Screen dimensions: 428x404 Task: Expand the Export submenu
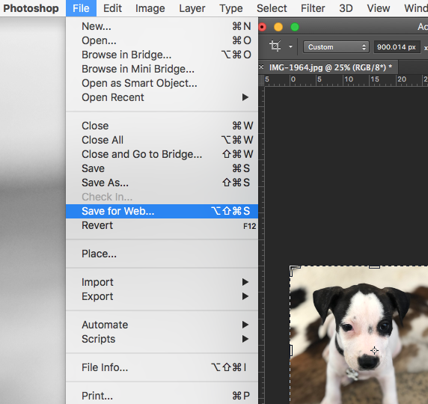[162, 296]
